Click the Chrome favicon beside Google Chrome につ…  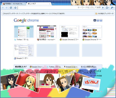coord(61,40)
